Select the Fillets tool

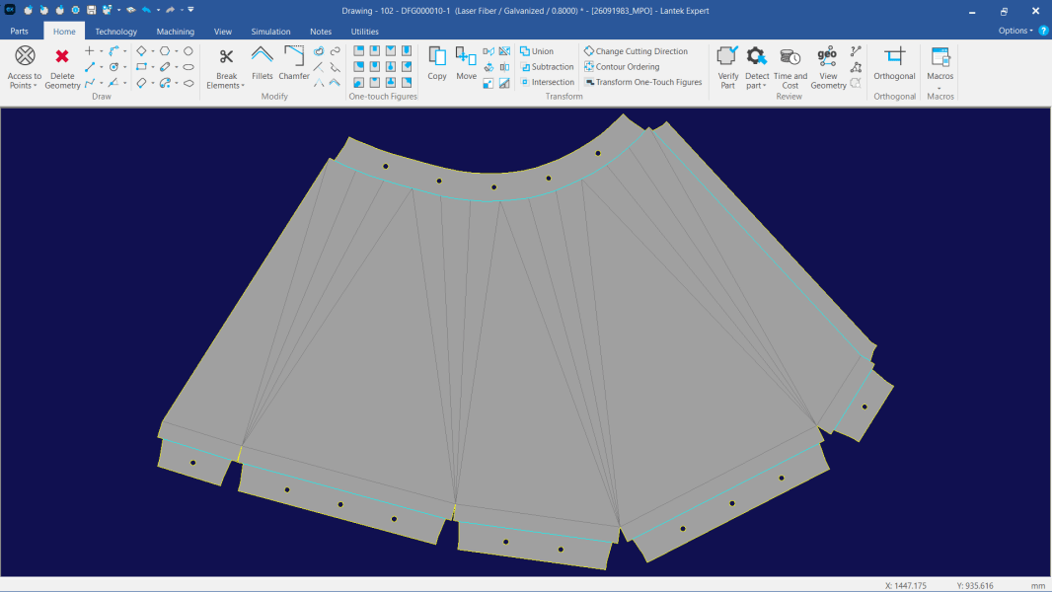(x=263, y=56)
